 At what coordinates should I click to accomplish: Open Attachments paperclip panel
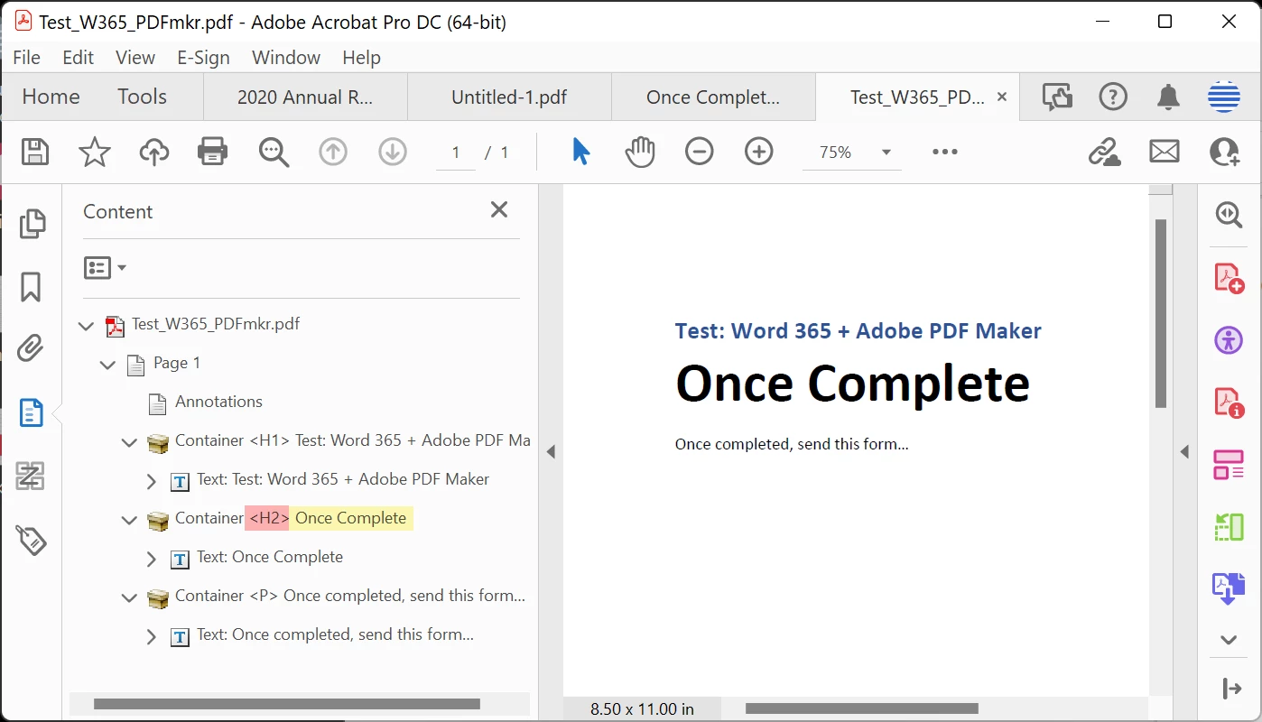pyautogui.click(x=31, y=347)
